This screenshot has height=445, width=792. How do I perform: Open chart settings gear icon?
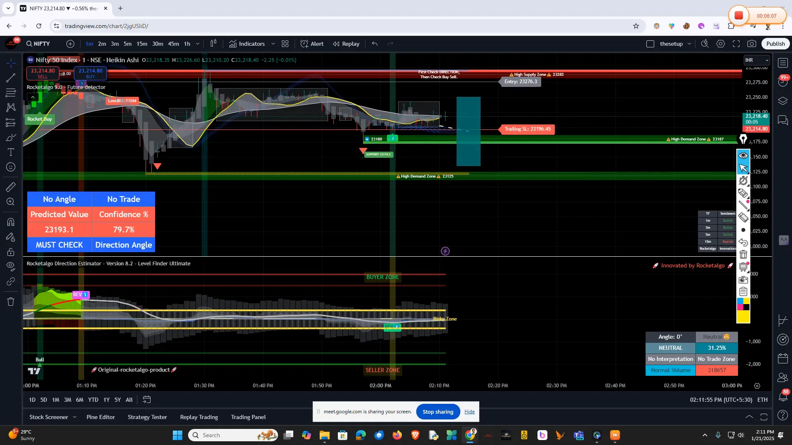pyautogui.click(x=721, y=44)
